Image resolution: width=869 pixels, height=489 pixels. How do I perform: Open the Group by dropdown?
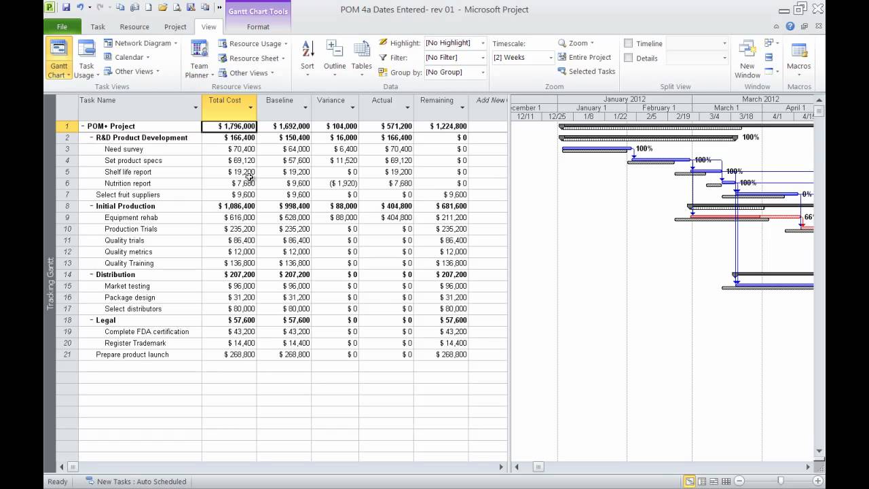pyautogui.click(x=483, y=72)
